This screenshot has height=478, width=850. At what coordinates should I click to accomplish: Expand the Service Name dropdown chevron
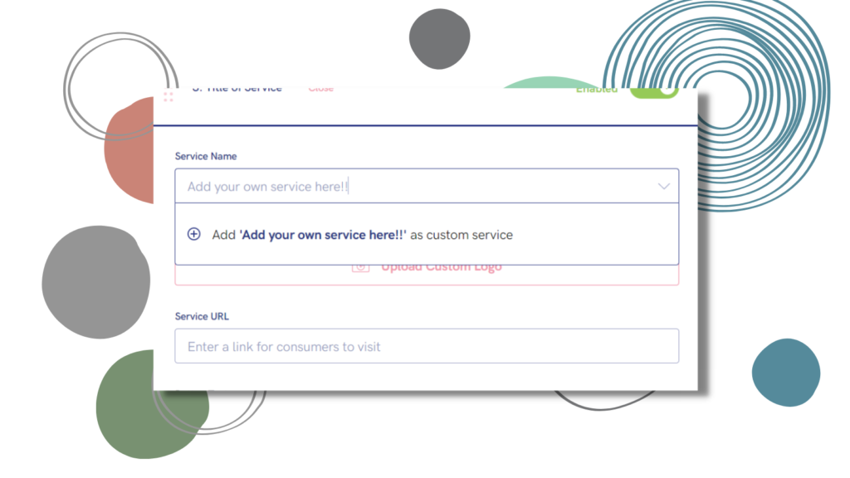pos(663,186)
